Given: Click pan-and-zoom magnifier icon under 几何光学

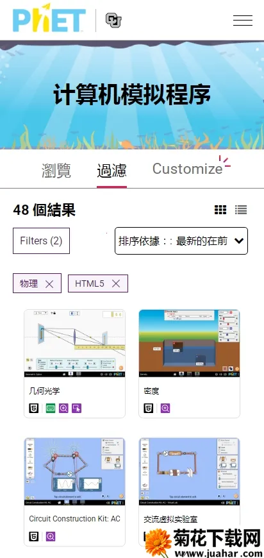Looking at the screenshot, I should 63,408.
